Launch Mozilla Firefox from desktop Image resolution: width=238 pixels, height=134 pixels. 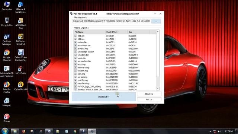pyautogui.click(x=7, y=87)
